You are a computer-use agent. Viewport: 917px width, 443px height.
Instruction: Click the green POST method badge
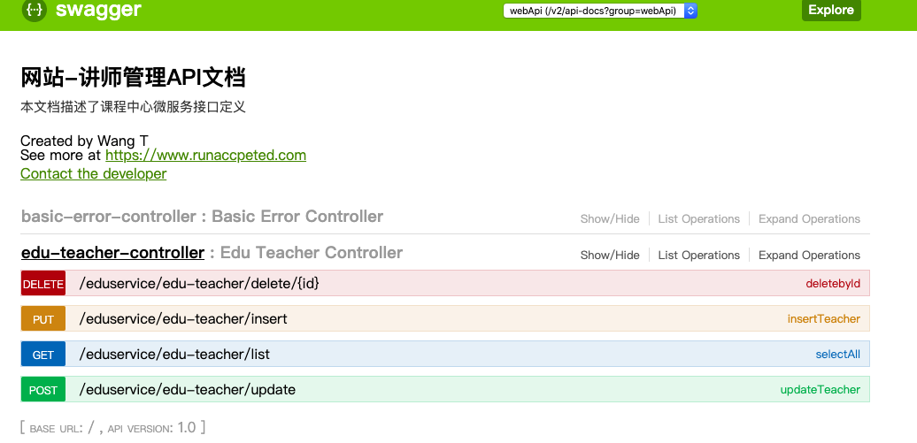point(43,390)
